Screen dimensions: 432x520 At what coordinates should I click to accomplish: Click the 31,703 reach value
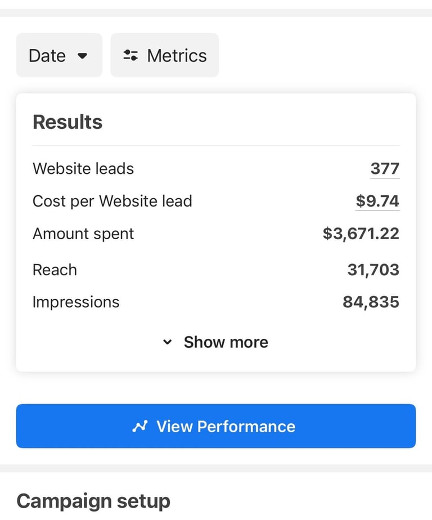tap(373, 270)
